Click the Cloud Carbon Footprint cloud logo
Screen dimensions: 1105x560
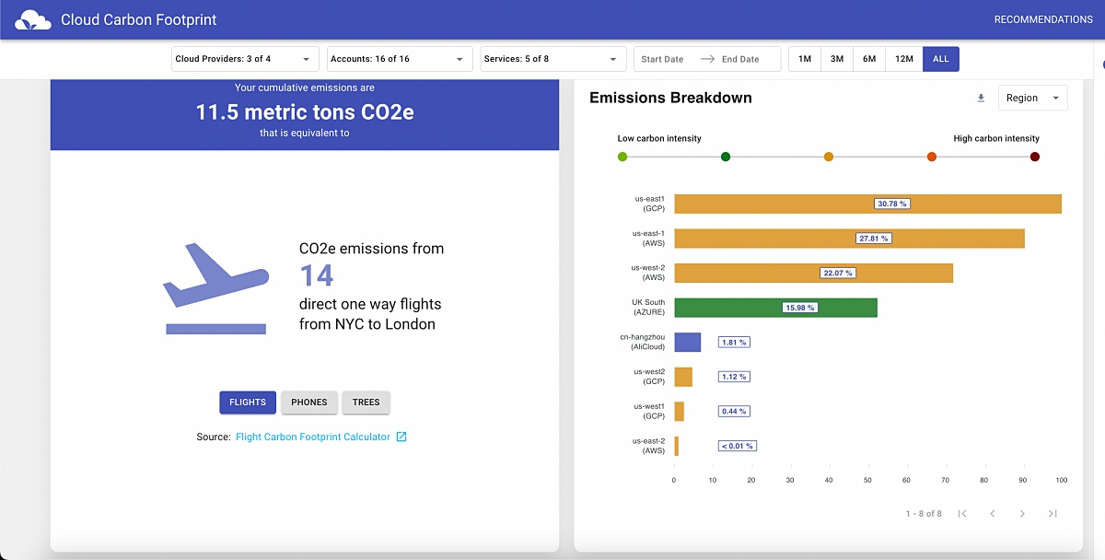[x=33, y=19]
